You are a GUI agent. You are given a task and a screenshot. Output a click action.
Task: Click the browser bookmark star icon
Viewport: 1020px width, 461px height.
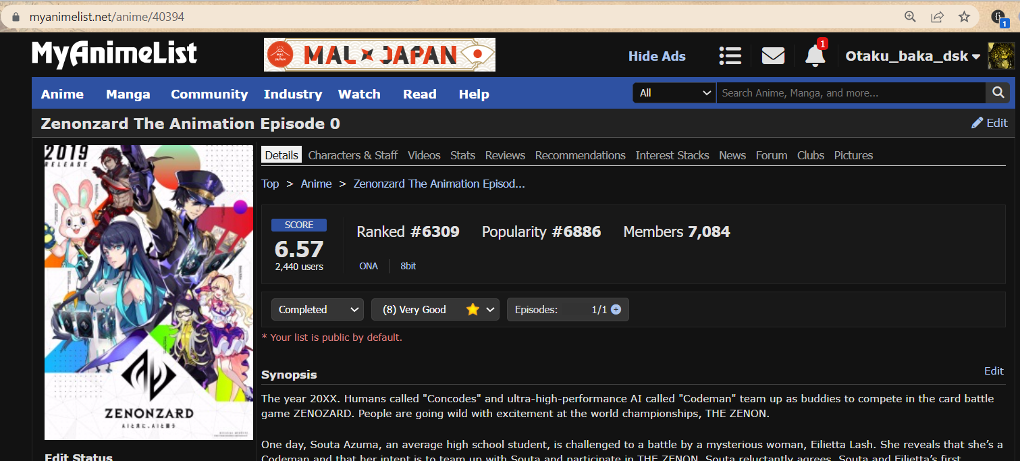(x=965, y=17)
